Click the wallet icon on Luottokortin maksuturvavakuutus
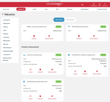The image size is (110, 102). pos(69,55)
